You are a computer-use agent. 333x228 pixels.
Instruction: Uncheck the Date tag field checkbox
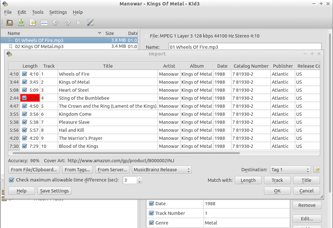click(x=151, y=204)
